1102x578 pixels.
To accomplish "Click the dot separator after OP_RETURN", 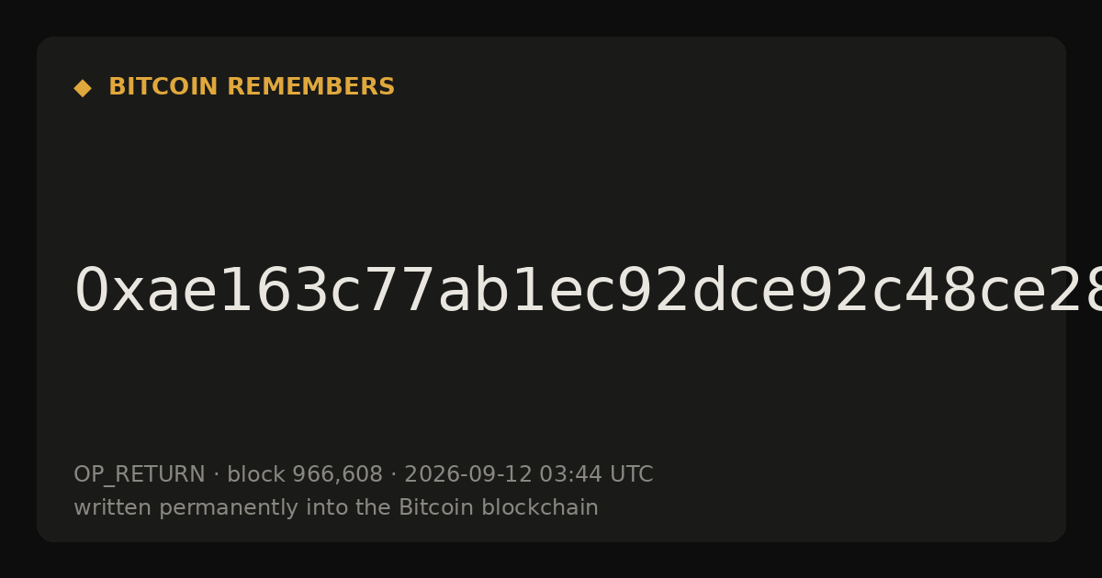I will pyautogui.click(x=216, y=475).
